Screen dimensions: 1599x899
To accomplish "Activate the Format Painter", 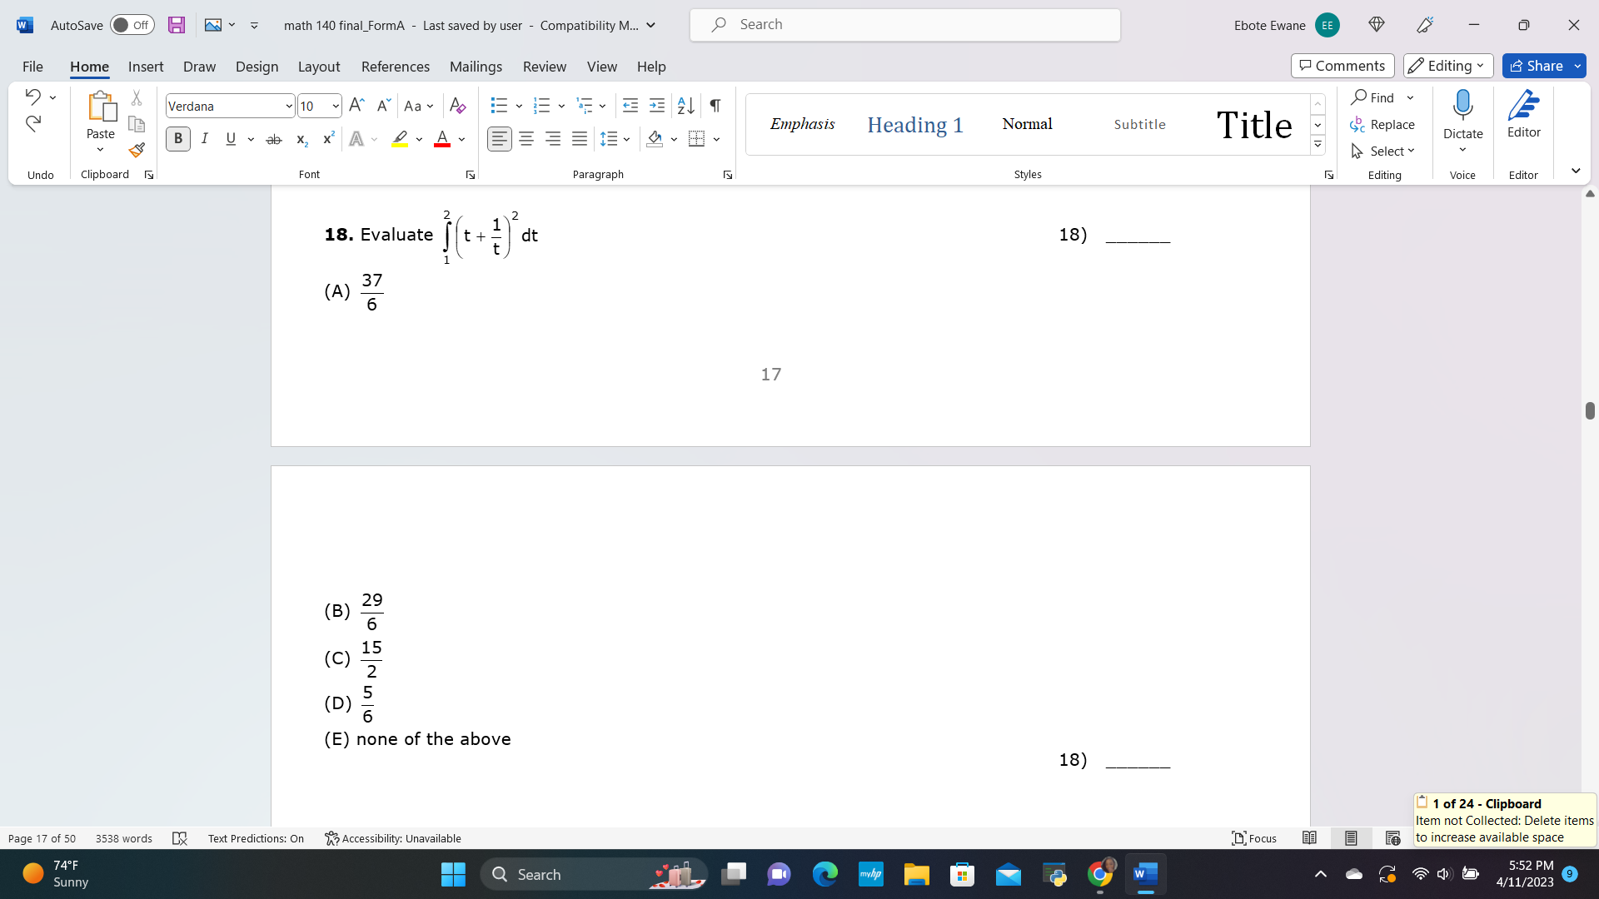I will 136,151.
